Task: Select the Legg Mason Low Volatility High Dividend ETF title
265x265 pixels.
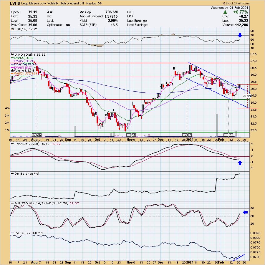Action: pyautogui.click(x=53, y=3)
